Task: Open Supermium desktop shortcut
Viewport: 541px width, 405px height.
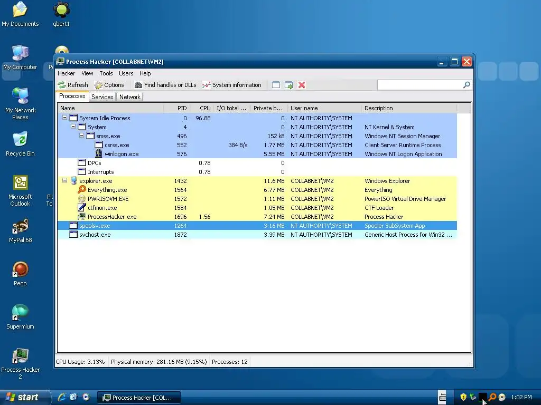Action: point(21,317)
